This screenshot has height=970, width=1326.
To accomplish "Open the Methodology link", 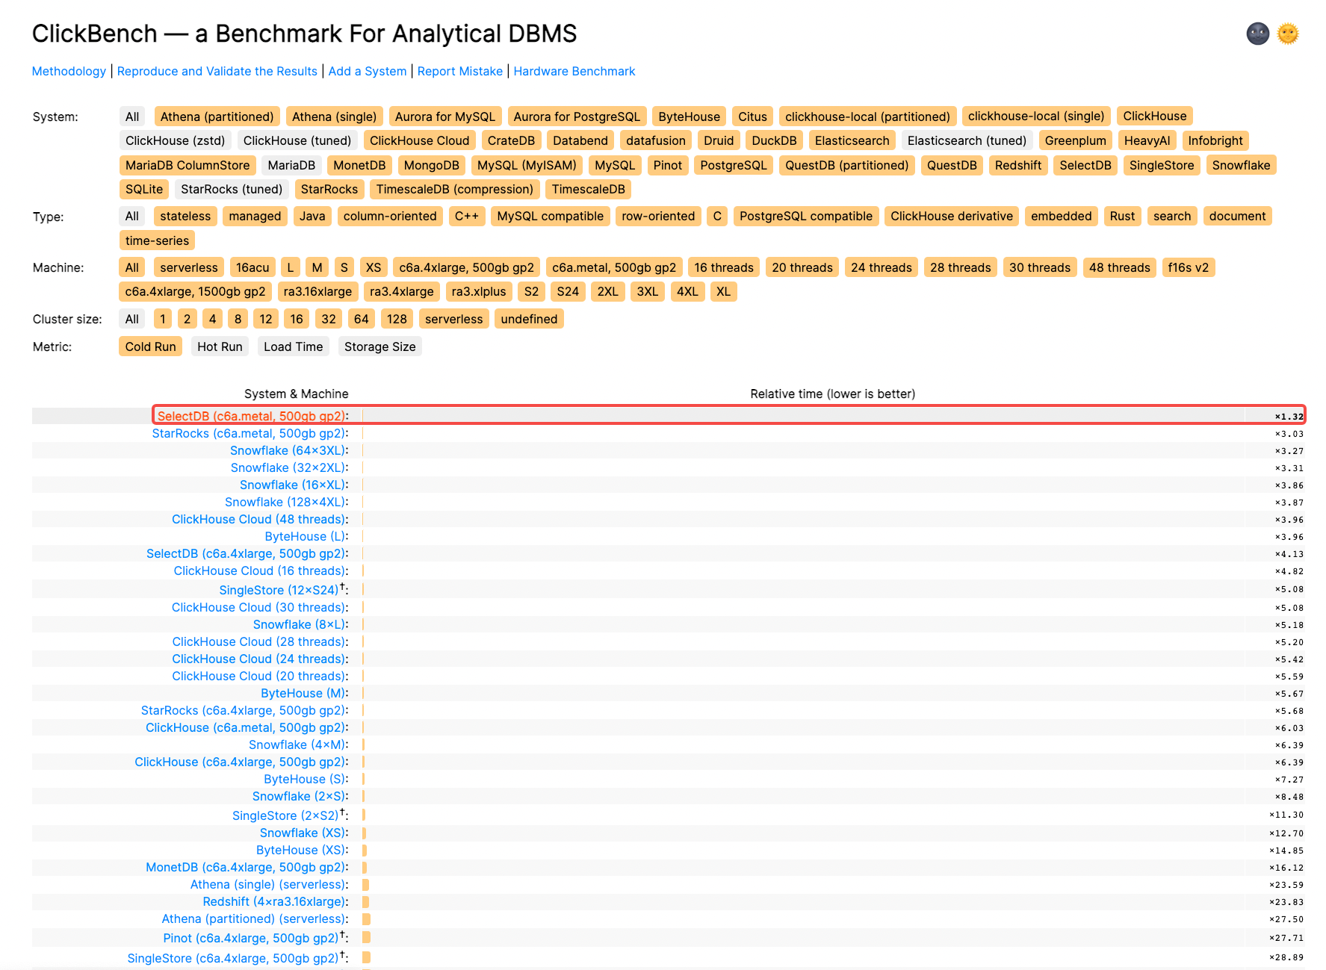I will tap(69, 71).
